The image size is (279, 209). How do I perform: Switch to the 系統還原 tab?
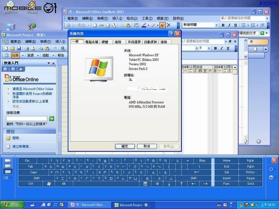[x=134, y=42]
